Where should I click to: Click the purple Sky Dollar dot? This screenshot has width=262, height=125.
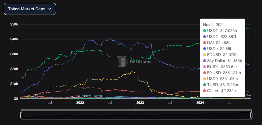pos(205,61)
